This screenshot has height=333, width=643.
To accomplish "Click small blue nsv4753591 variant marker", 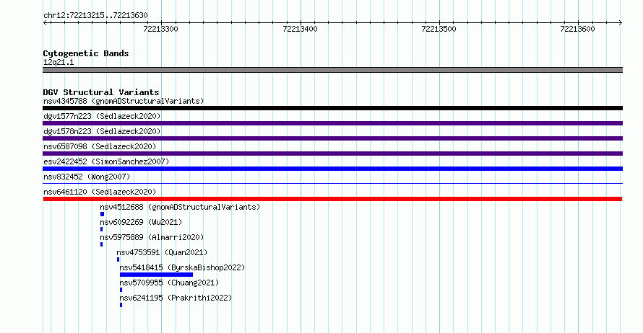I will 118,259.
